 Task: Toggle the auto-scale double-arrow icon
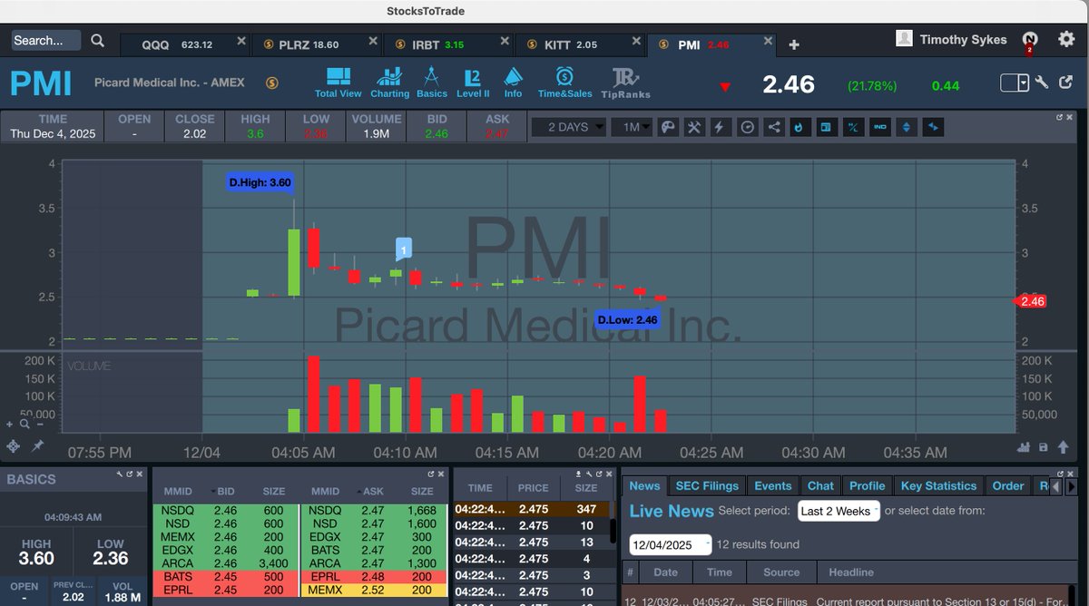906,127
